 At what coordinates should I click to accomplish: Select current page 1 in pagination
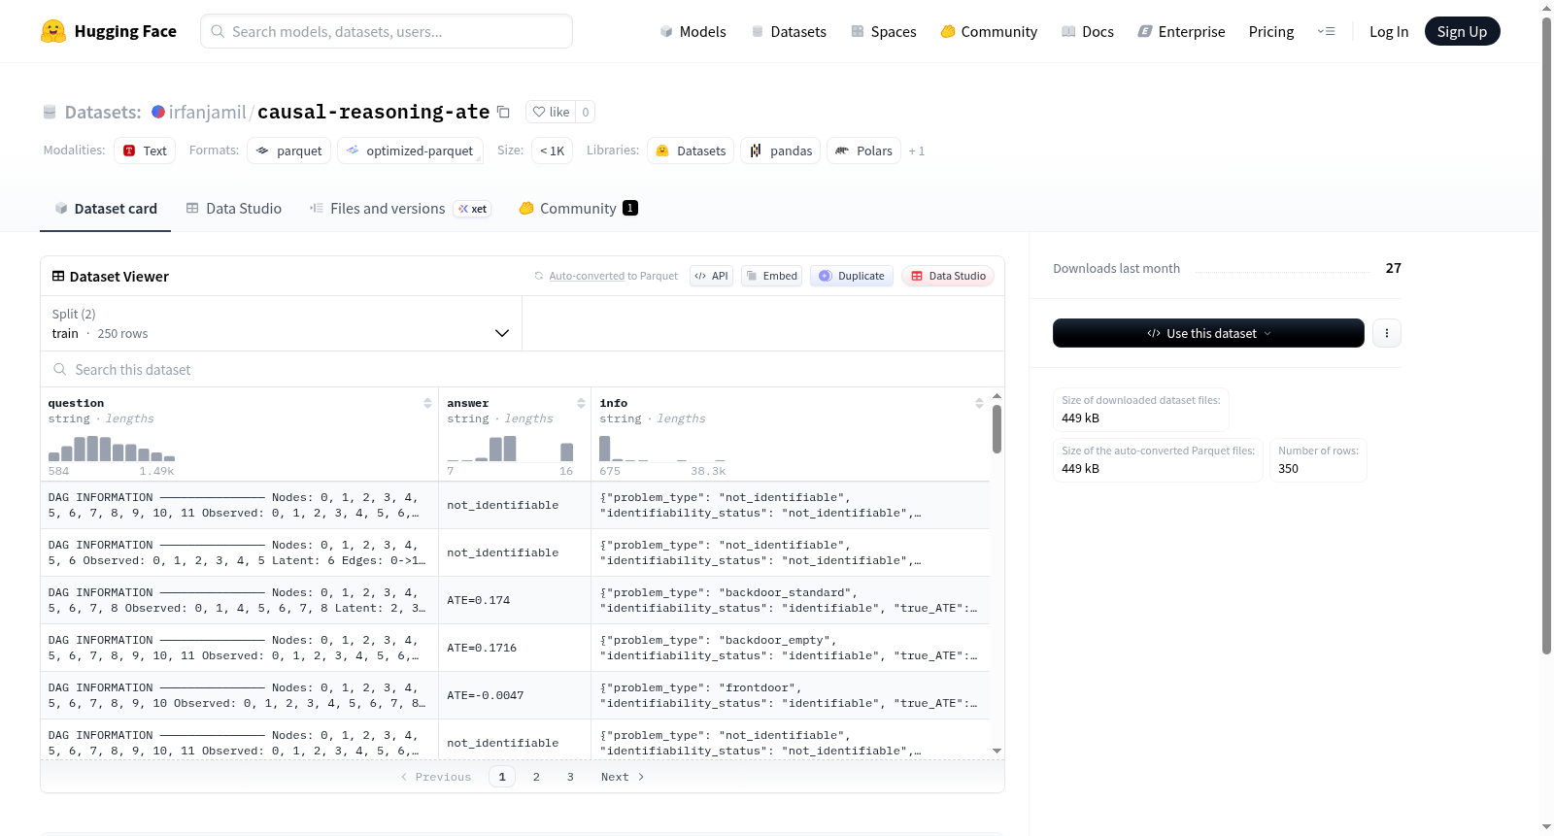[x=502, y=777]
